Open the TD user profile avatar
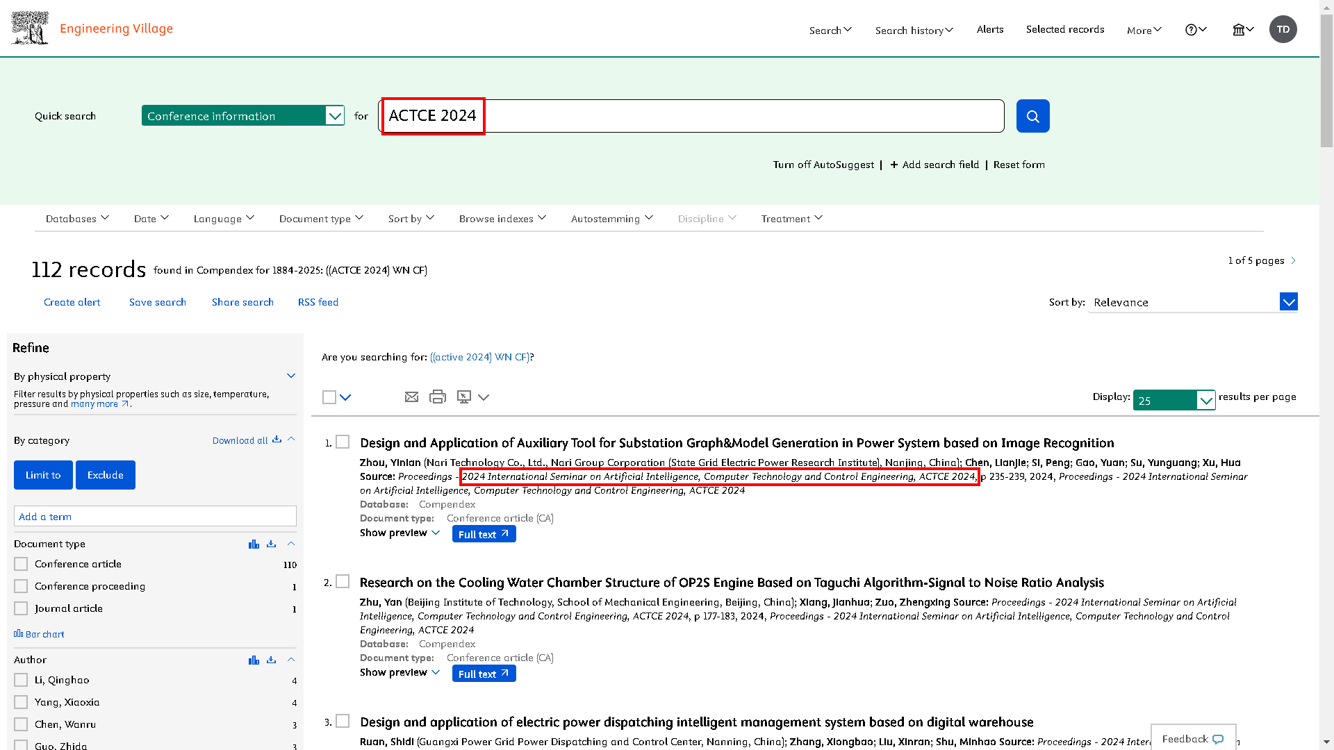The width and height of the screenshot is (1334, 750). (1283, 29)
